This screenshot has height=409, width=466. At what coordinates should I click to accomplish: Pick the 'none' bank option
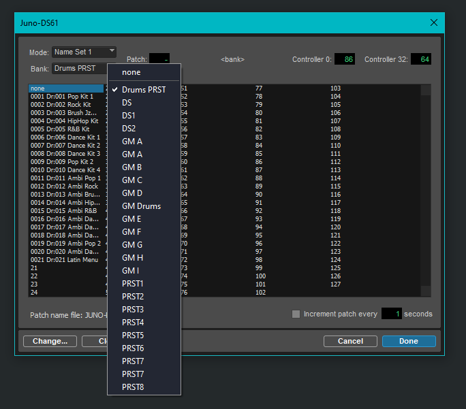point(131,72)
